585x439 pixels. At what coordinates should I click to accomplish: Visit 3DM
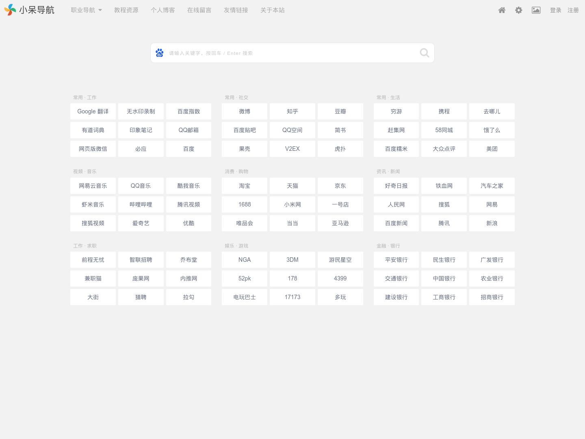[x=292, y=260]
